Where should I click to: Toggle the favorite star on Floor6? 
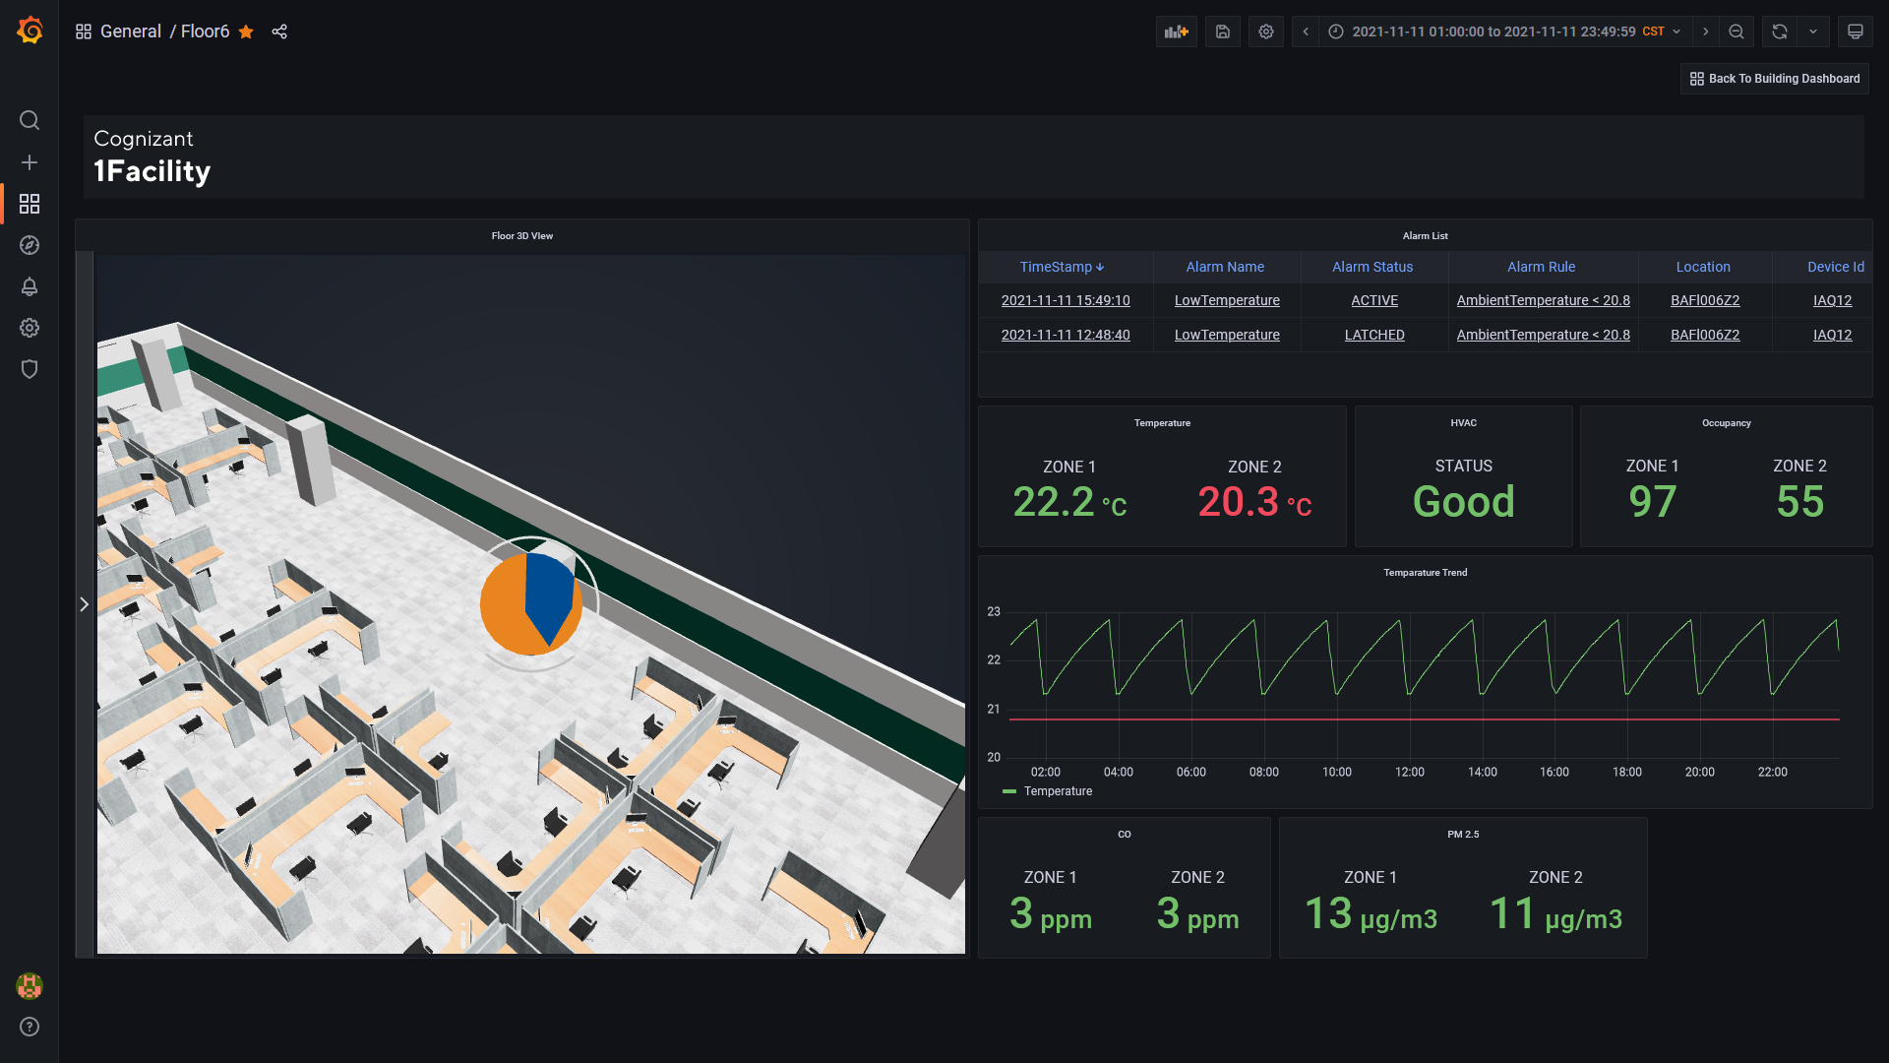pos(245,31)
